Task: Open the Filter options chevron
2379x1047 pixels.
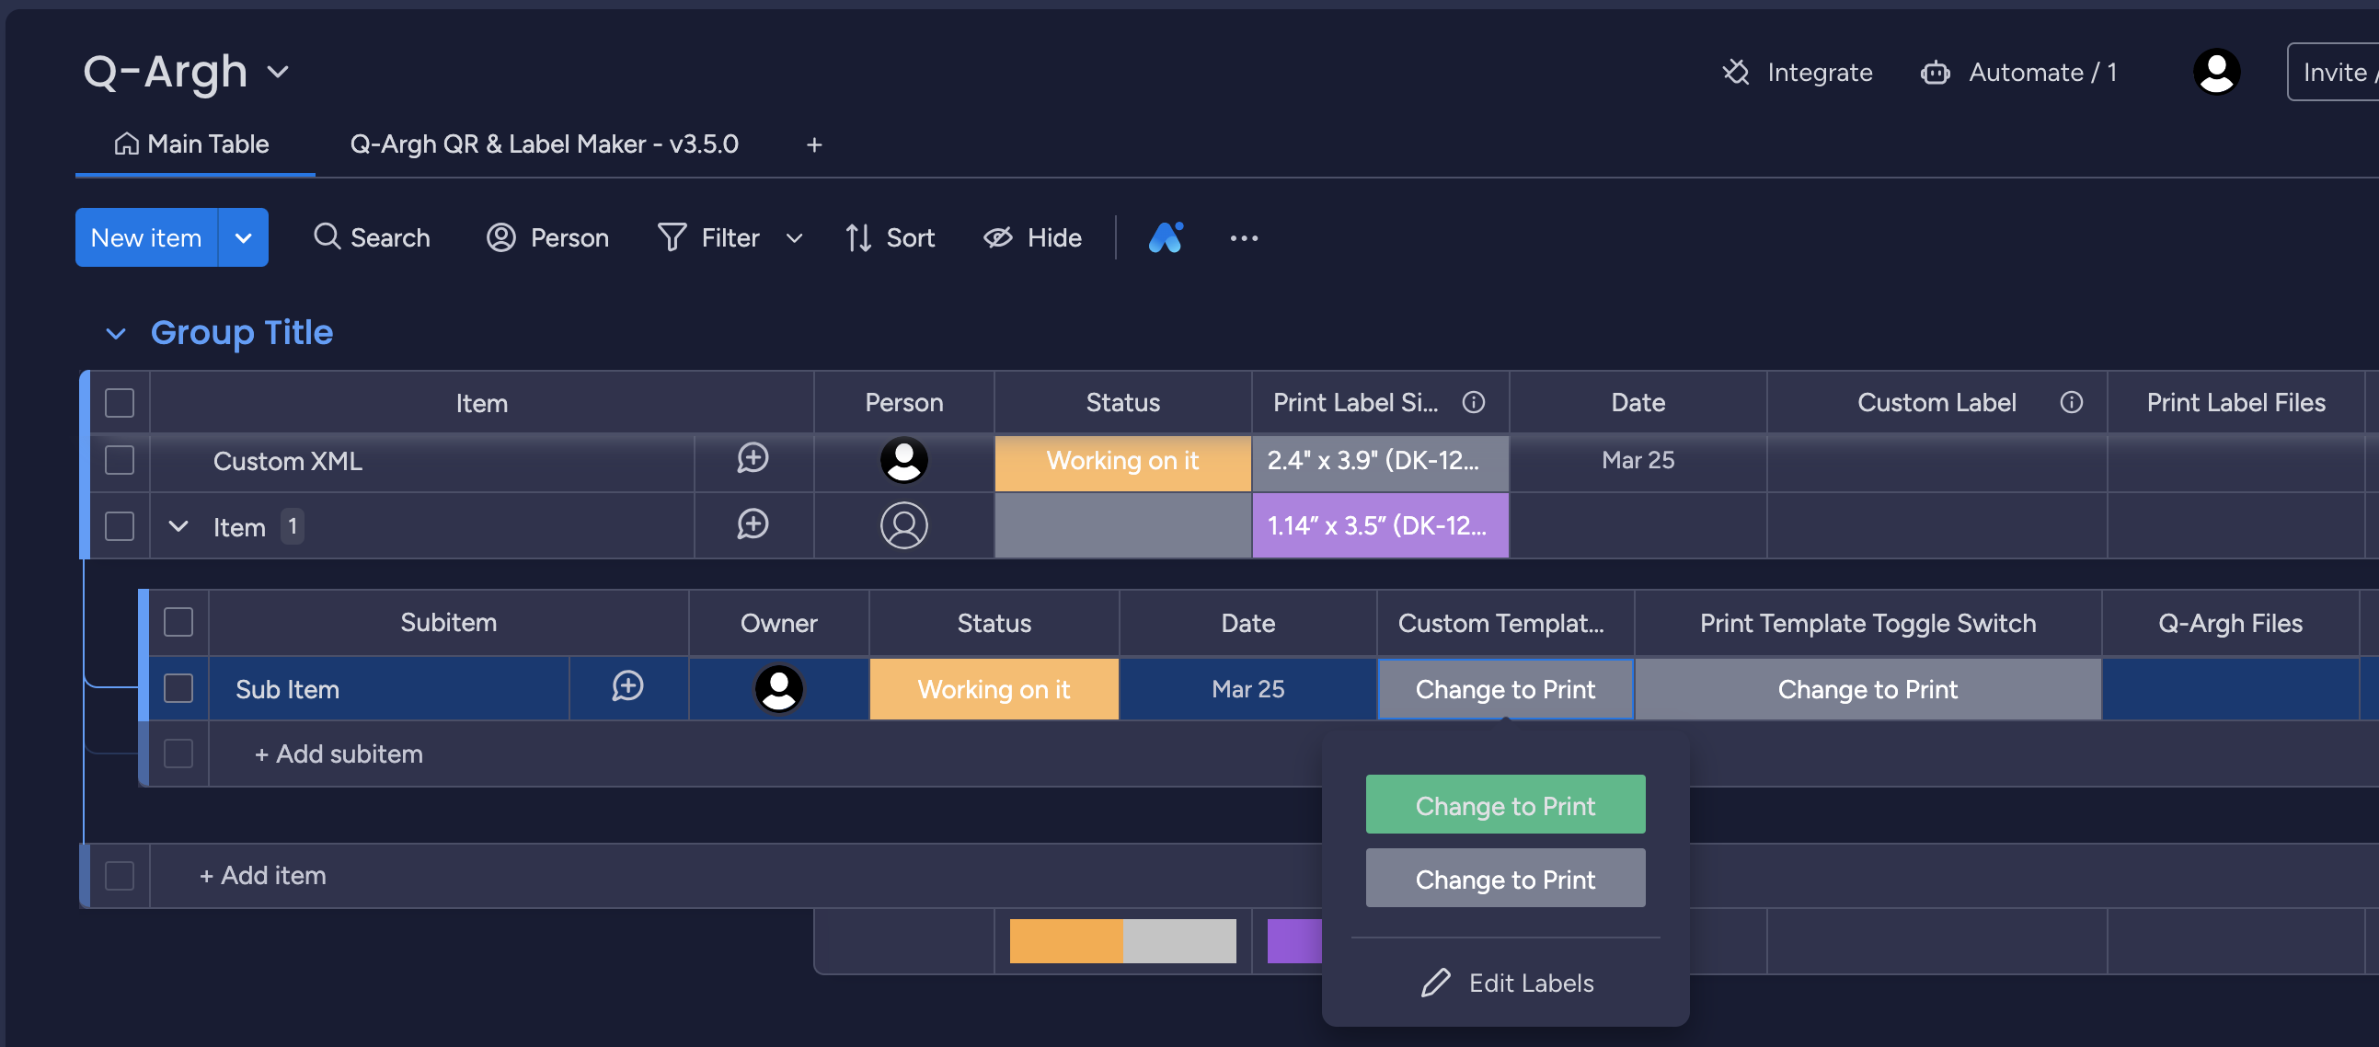Action: (x=793, y=238)
